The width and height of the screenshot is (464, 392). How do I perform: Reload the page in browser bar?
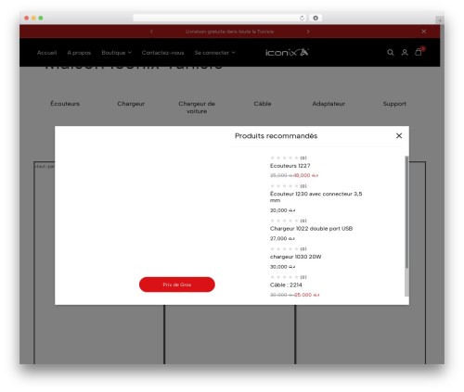302,18
